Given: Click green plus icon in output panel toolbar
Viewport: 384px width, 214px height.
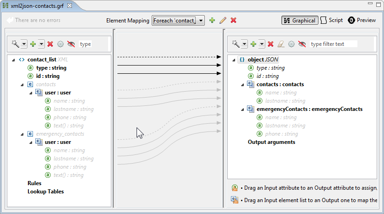Looking at the screenshot, I should 253,44.
